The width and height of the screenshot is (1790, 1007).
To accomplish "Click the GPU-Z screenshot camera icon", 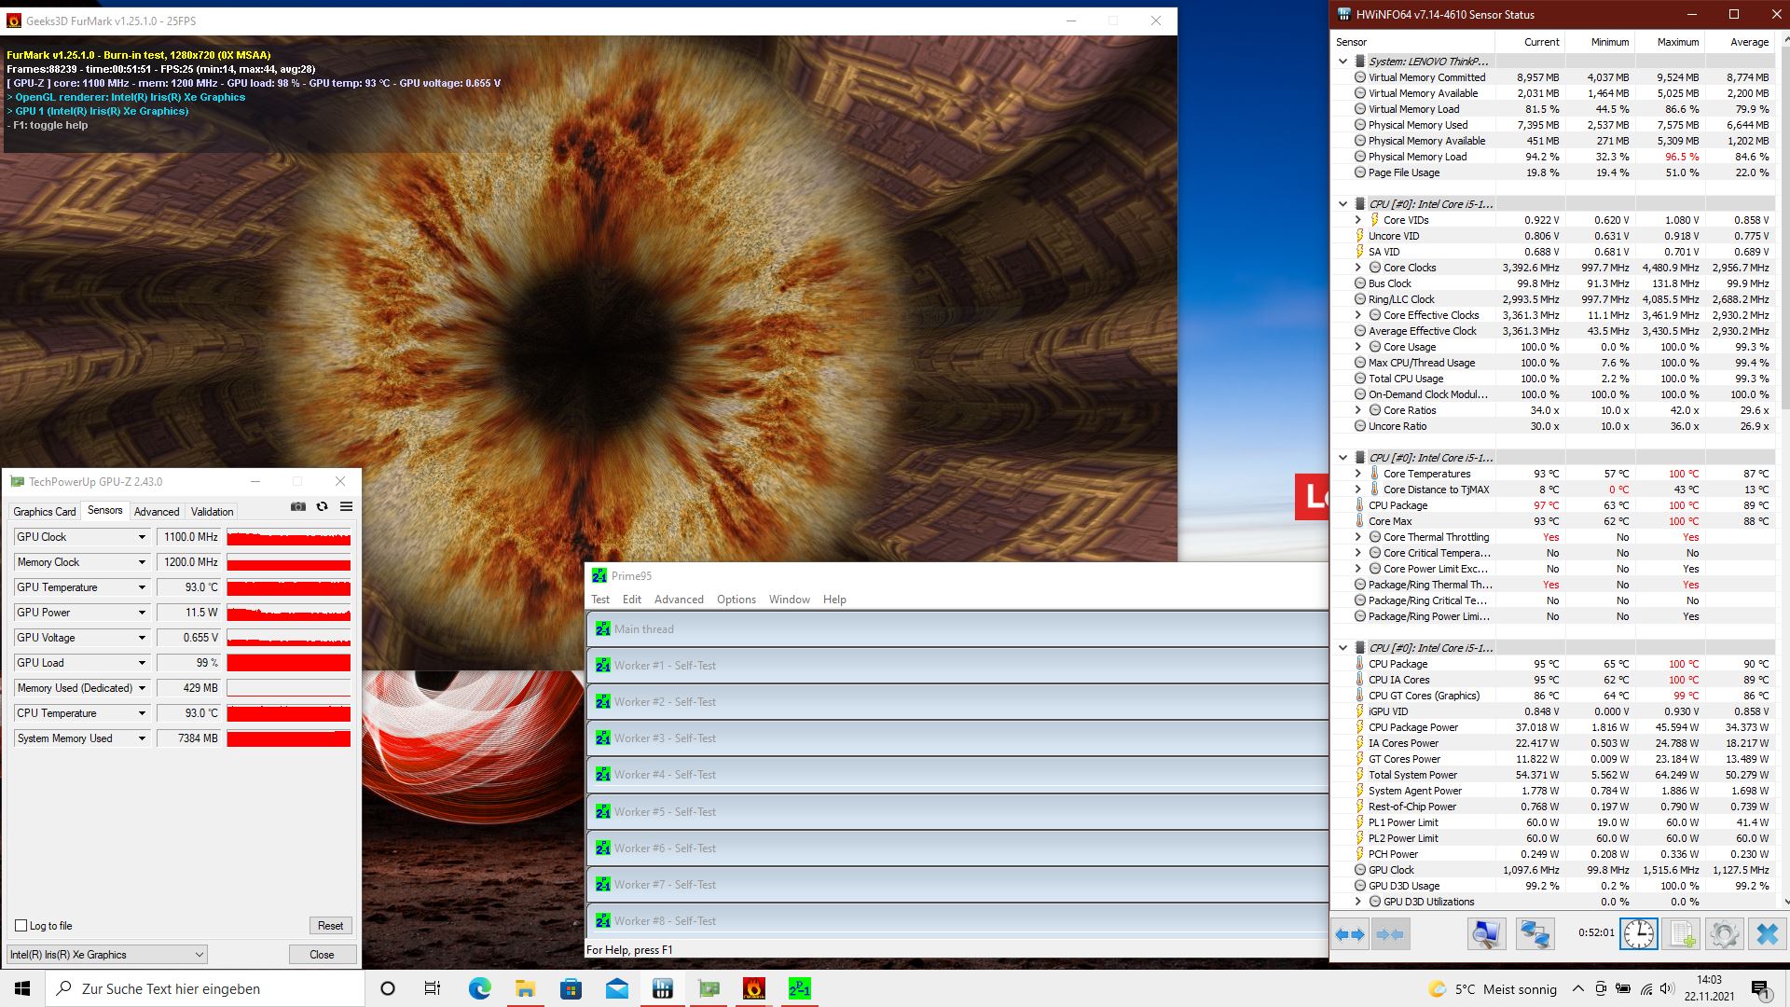I will (298, 506).
